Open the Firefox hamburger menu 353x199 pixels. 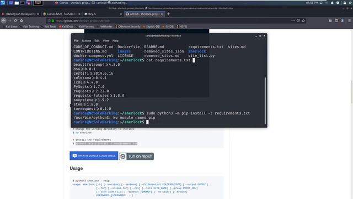[x=349, y=20]
